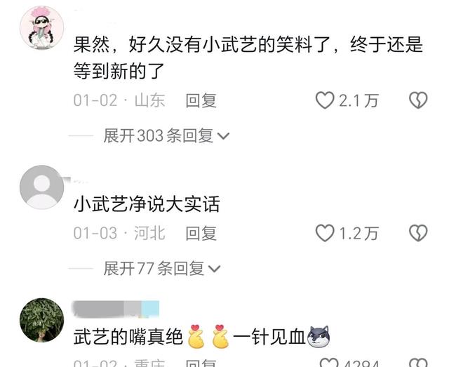This screenshot has height=367, width=449.
Task: Tap the blurred username of third commenter
Action: 116,309
